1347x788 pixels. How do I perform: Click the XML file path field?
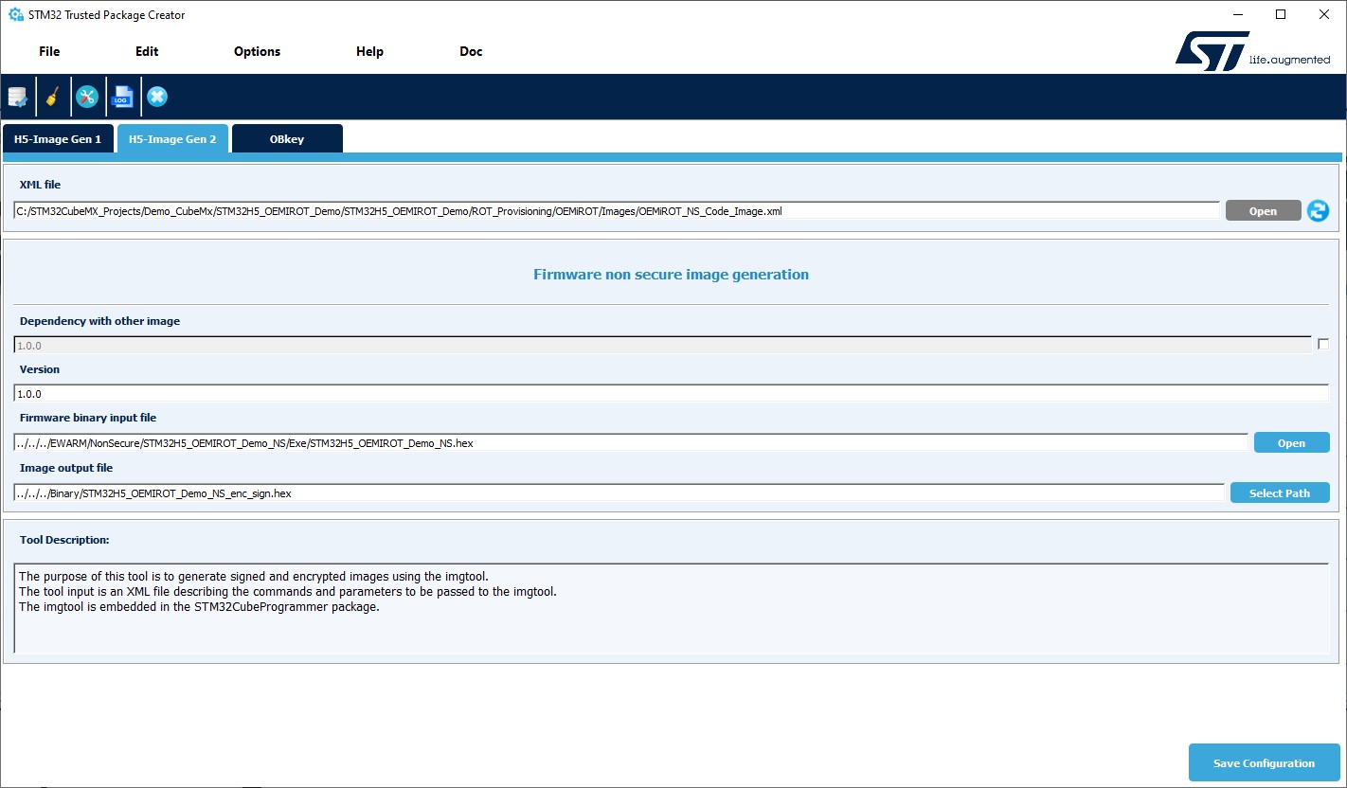(617, 211)
